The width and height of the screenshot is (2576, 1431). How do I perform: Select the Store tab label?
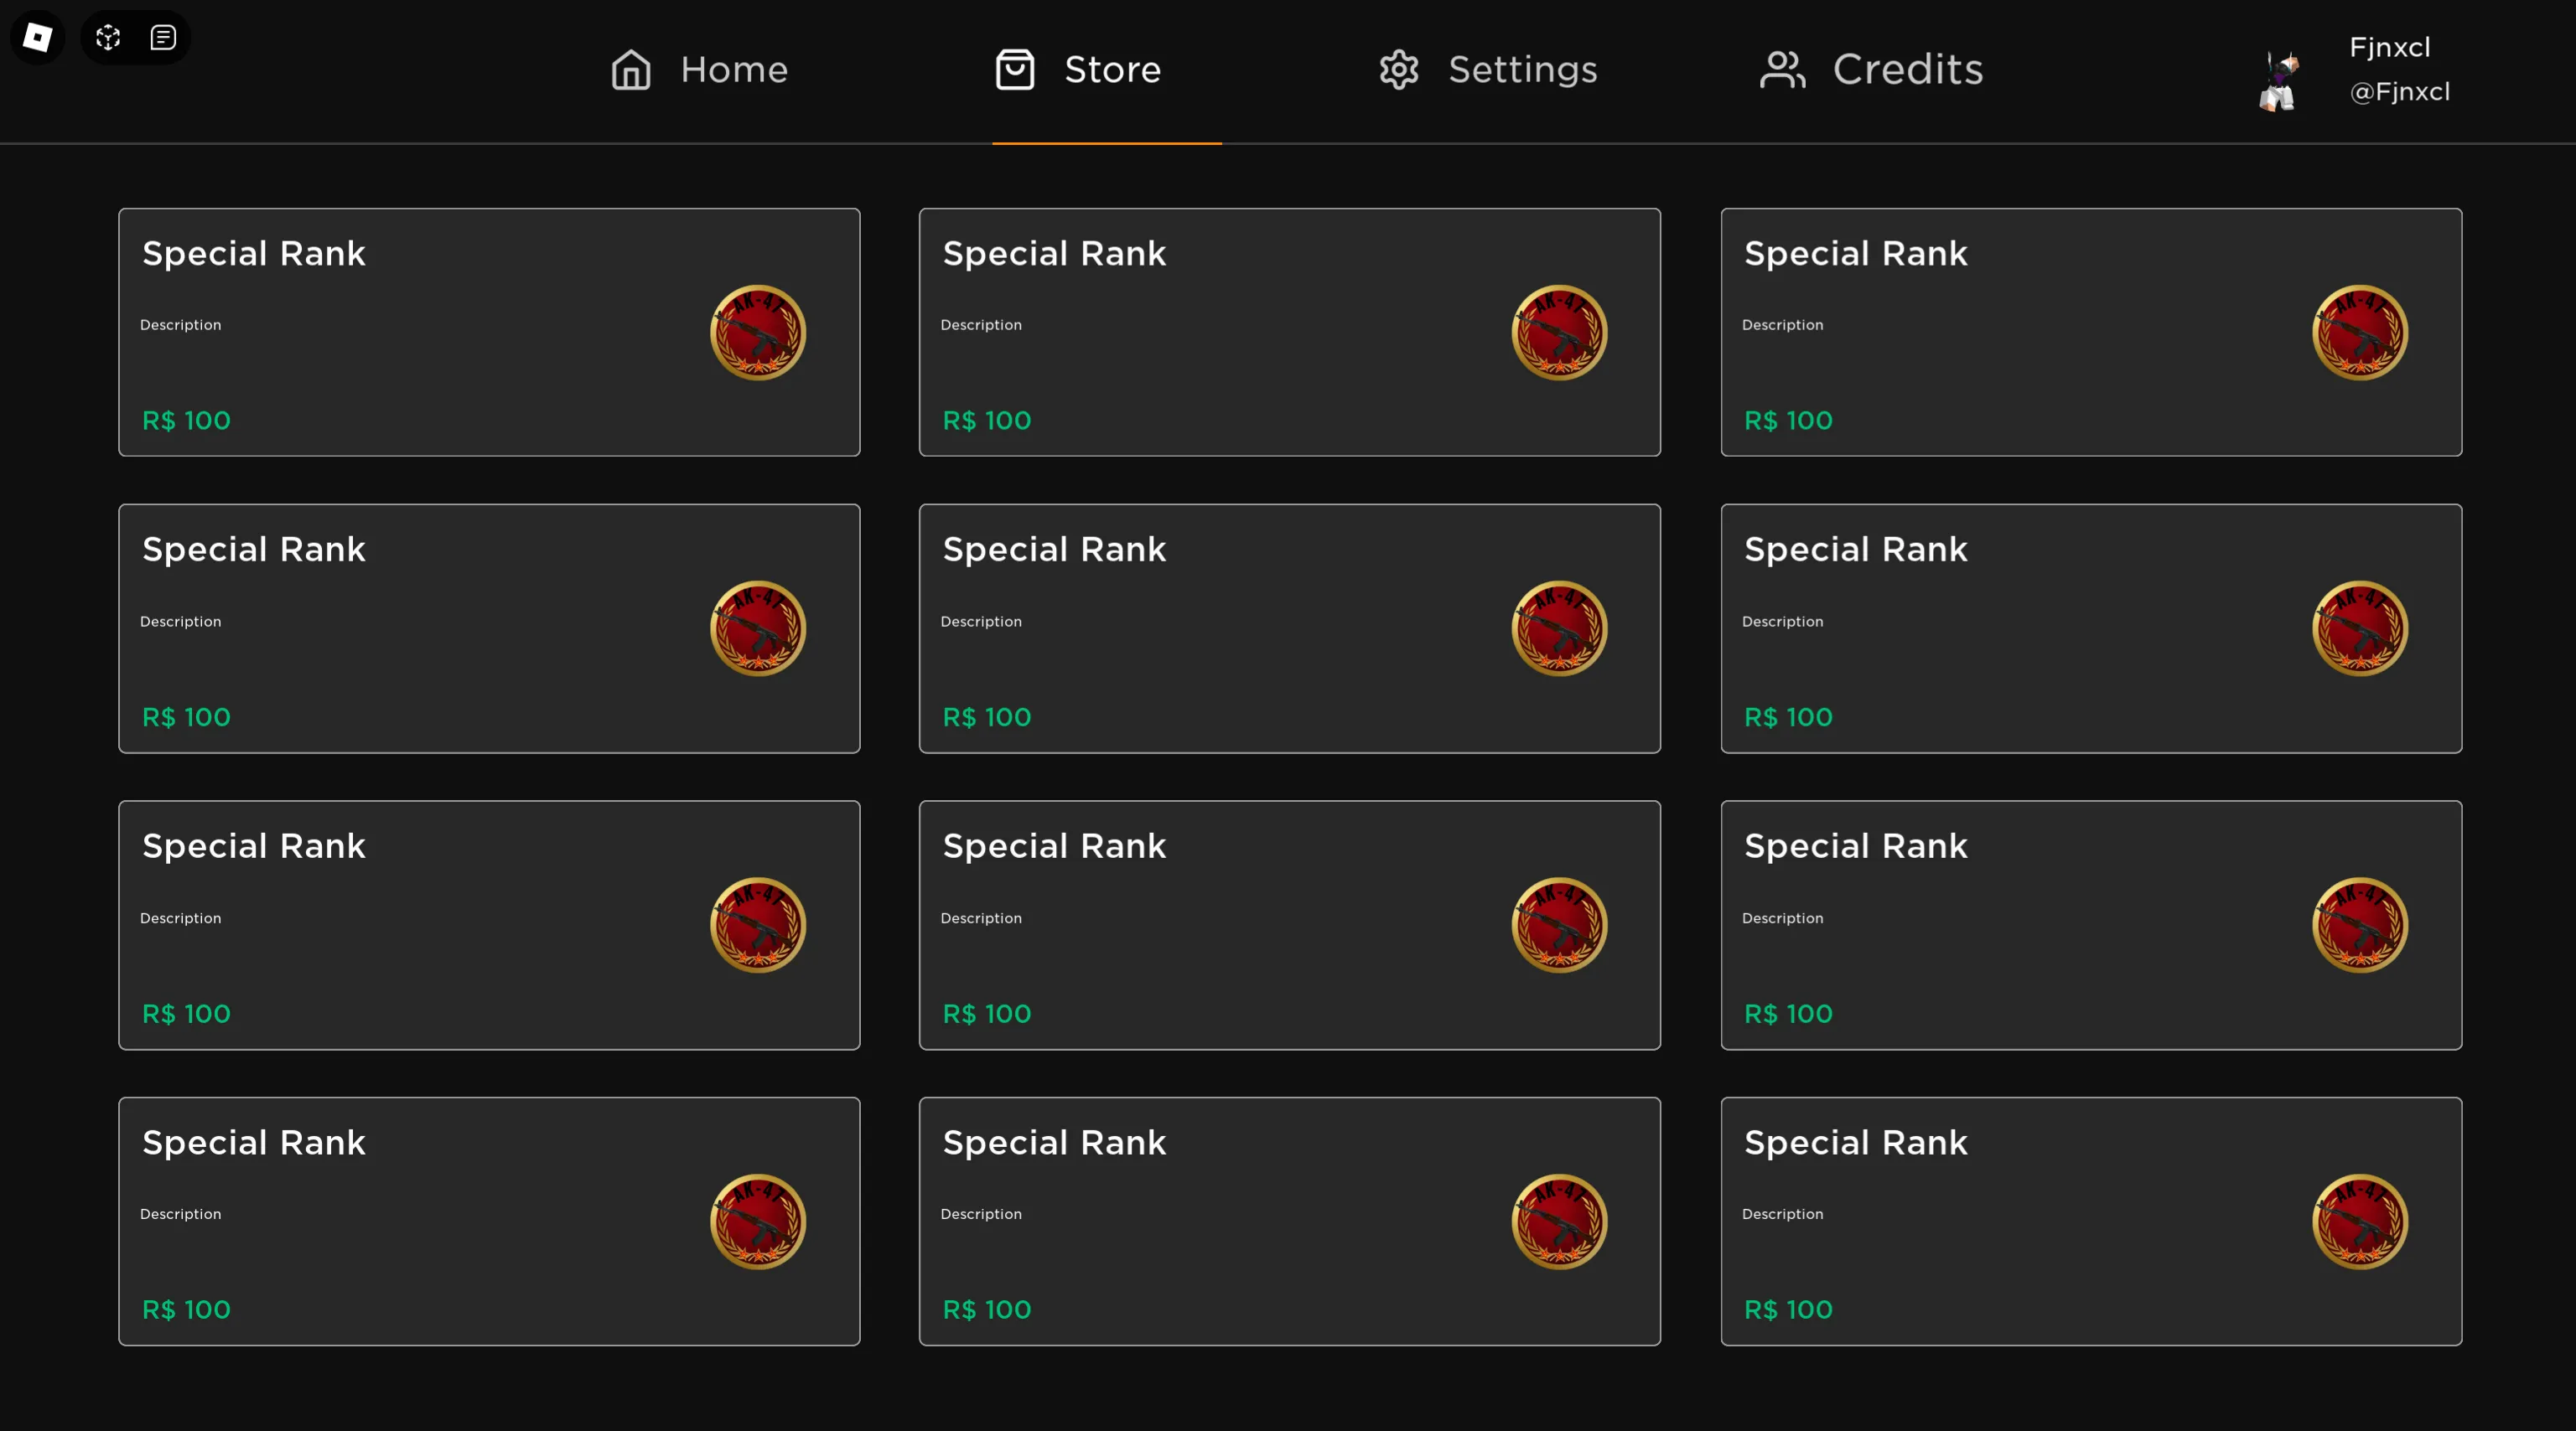pos(1112,70)
